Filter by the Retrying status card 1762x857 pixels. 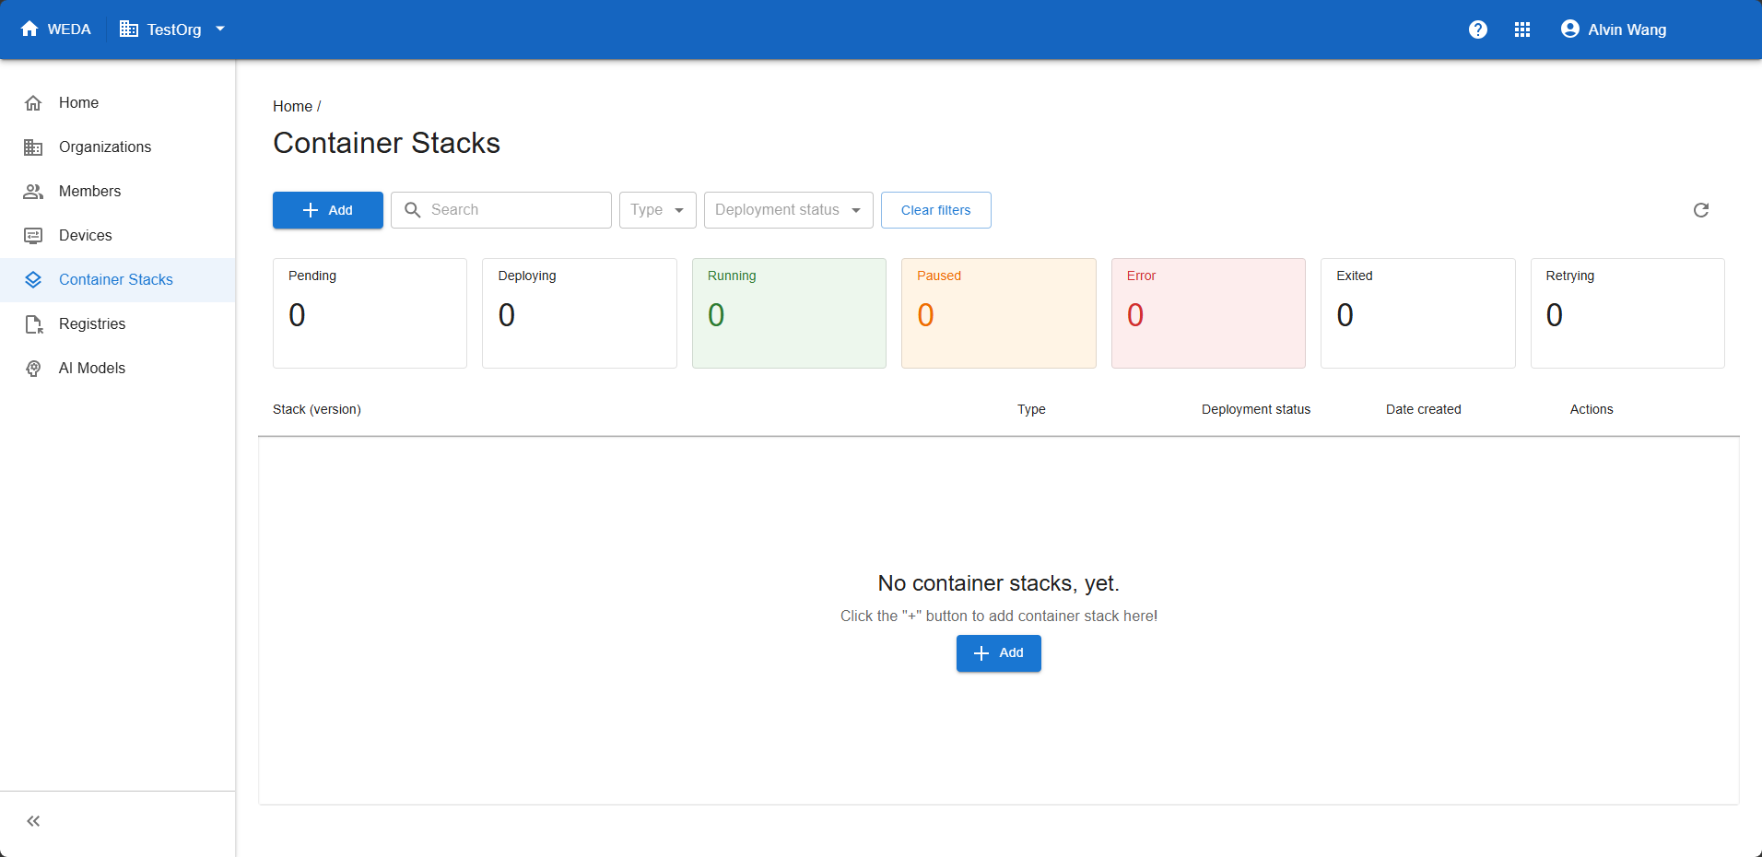pyautogui.click(x=1627, y=313)
